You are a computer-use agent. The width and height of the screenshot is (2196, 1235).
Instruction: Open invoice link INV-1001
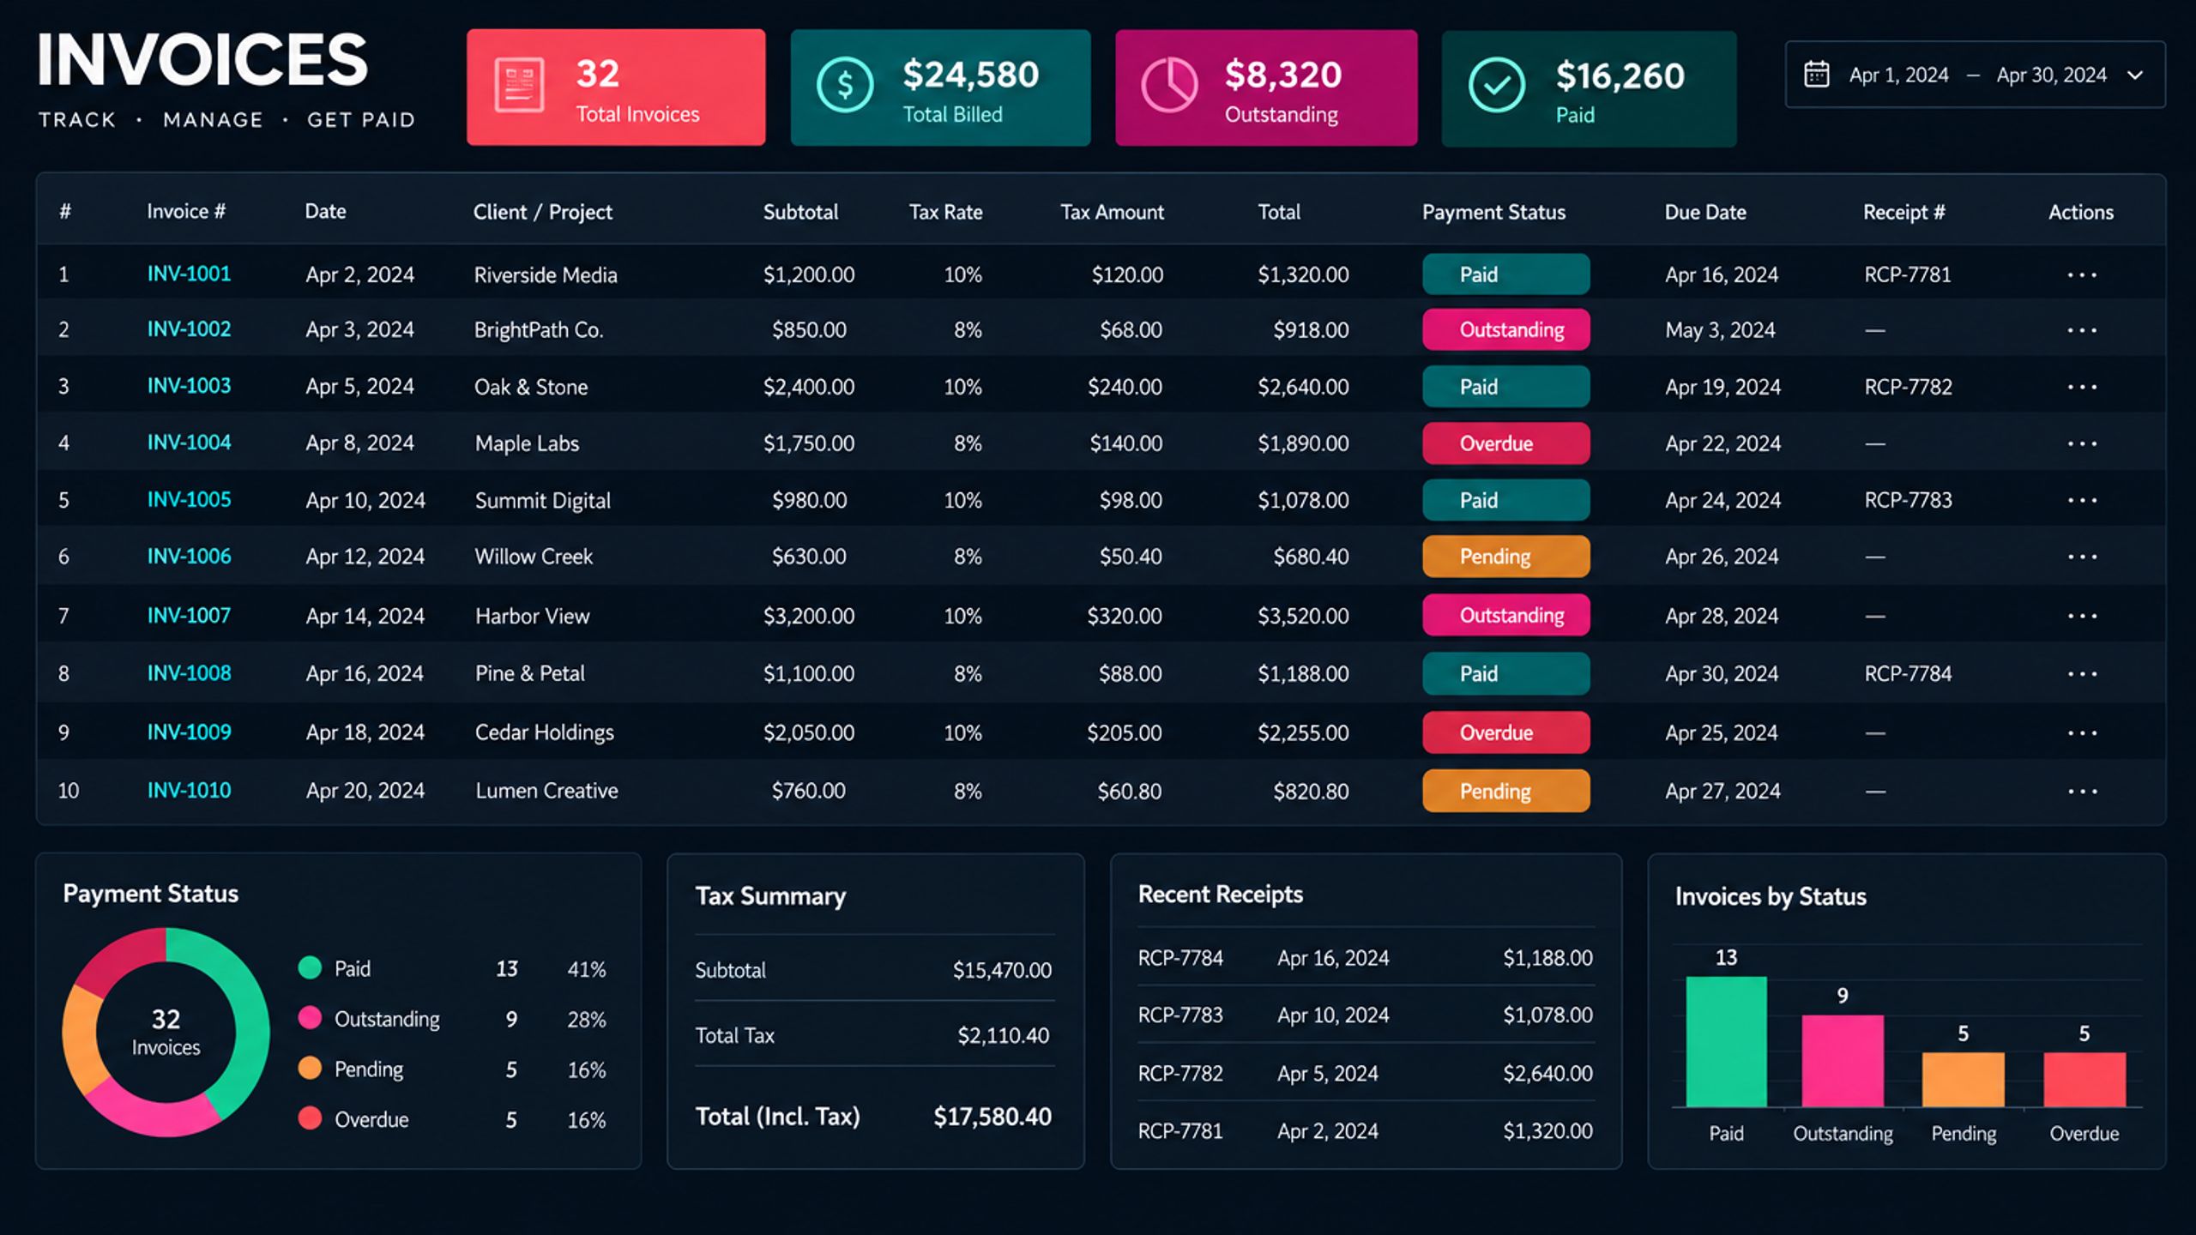(189, 274)
